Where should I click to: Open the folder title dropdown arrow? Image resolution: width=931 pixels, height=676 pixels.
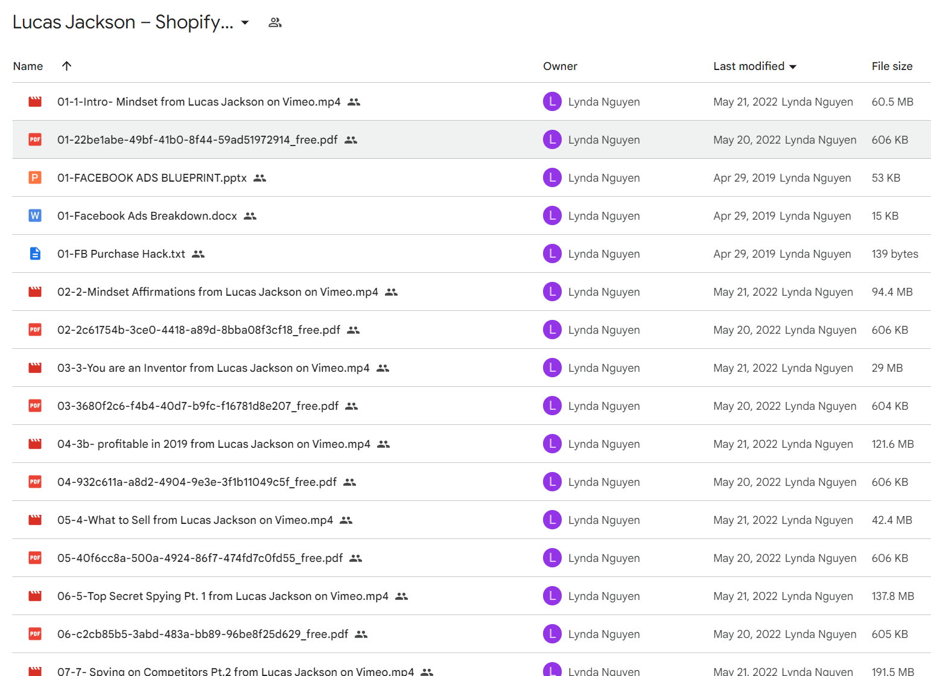click(245, 23)
